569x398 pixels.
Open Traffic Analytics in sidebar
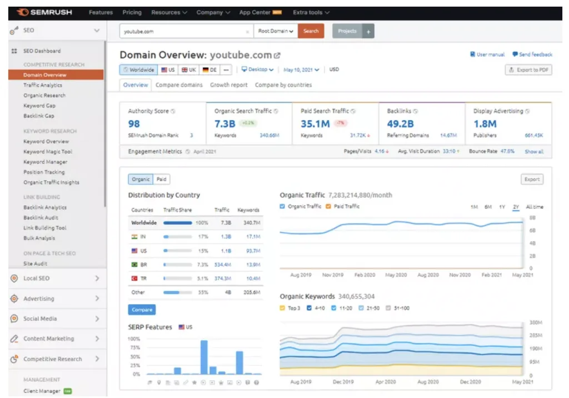43,86
